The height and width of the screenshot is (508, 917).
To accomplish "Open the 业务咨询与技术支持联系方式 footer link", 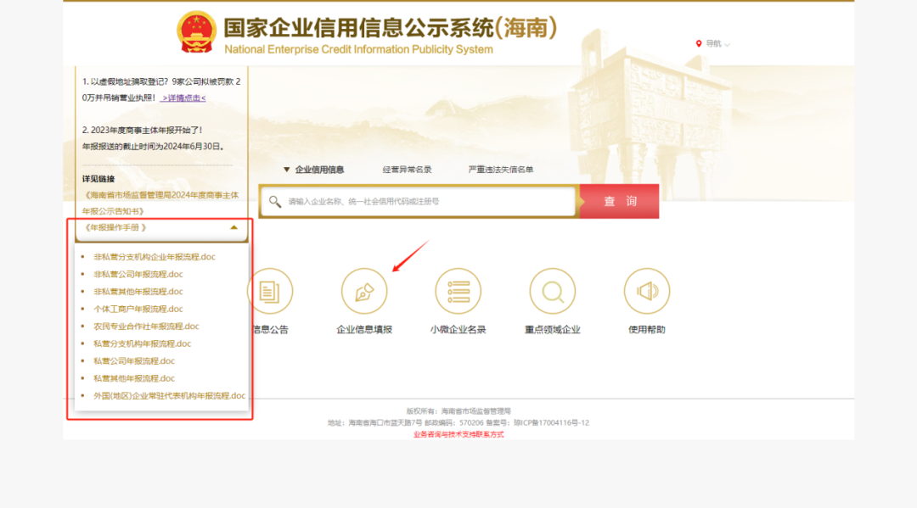I will pyautogui.click(x=458, y=434).
